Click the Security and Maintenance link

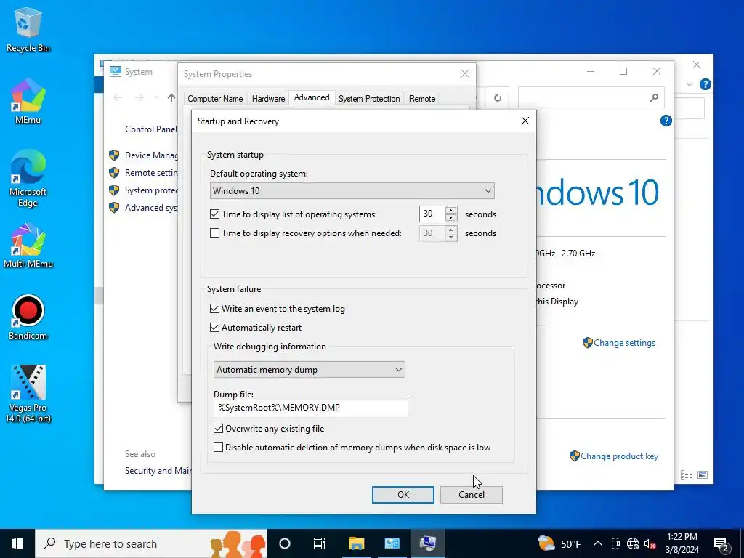point(158,471)
